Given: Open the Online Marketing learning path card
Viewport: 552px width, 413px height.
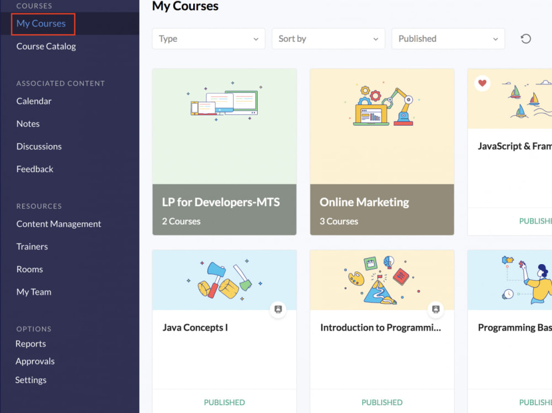Looking at the screenshot, I should (x=382, y=152).
